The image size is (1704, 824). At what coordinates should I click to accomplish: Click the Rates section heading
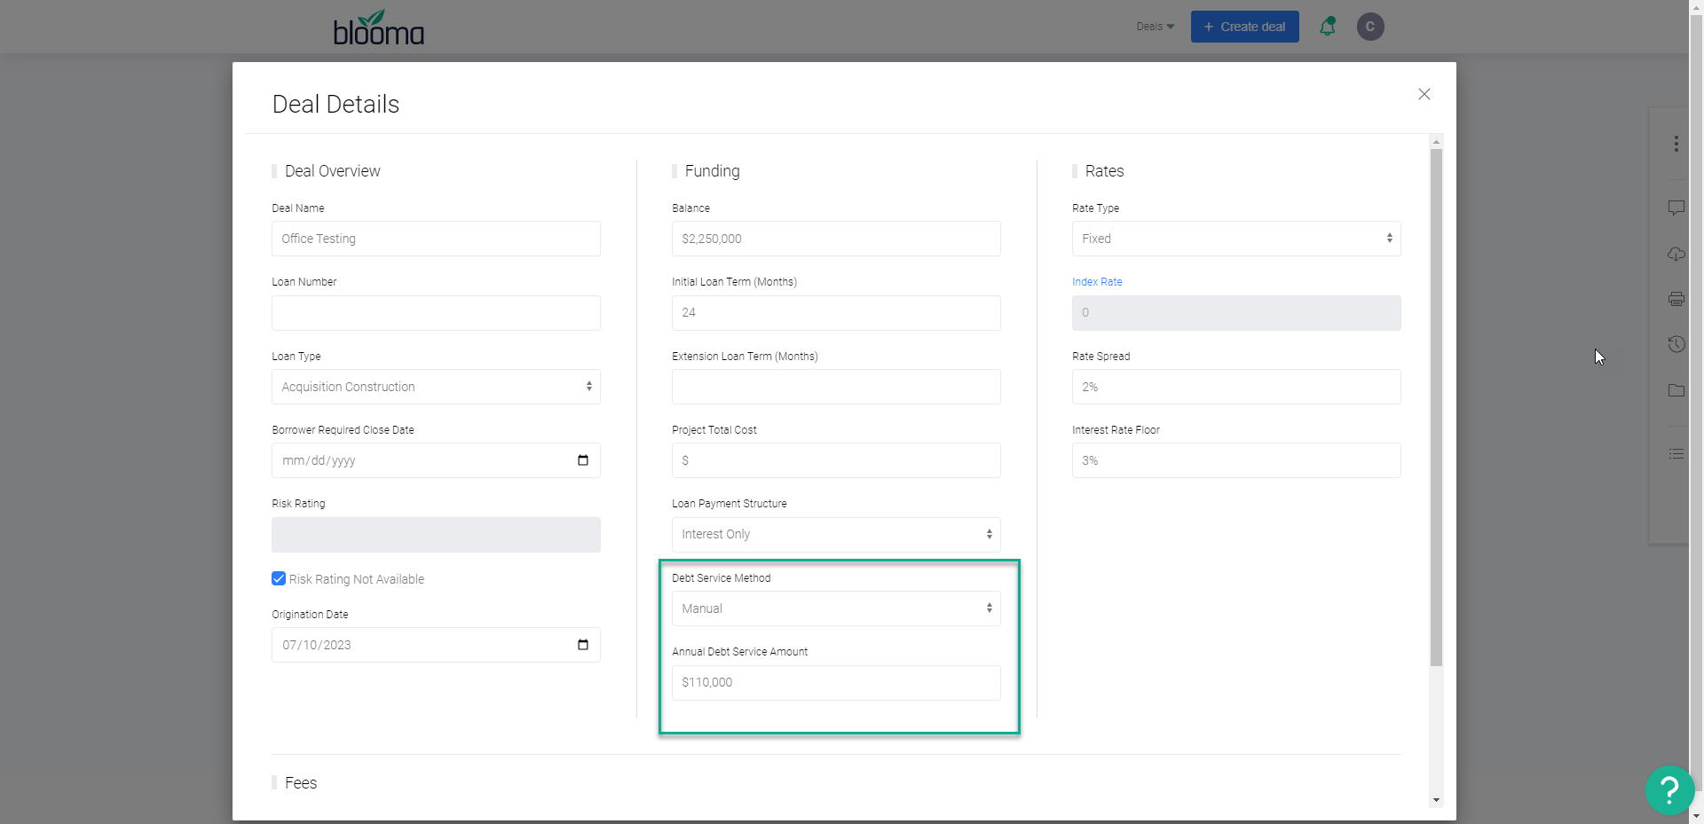click(1104, 171)
